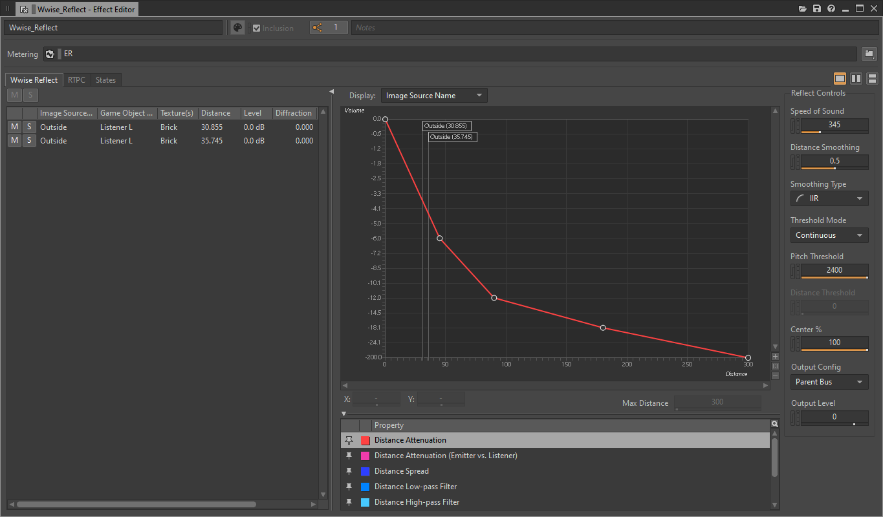Sort by the Diffraction column header

tap(294, 113)
